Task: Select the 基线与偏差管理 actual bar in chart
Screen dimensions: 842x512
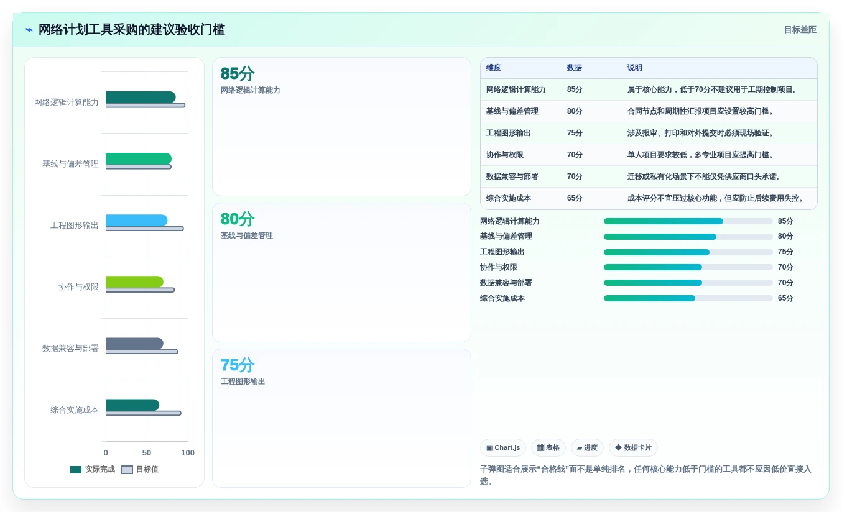Action: pyautogui.click(x=139, y=159)
